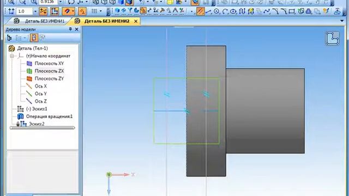The image size is (349, 196).
Task: Open the document tabs list arrow
Action: (342, 21)
